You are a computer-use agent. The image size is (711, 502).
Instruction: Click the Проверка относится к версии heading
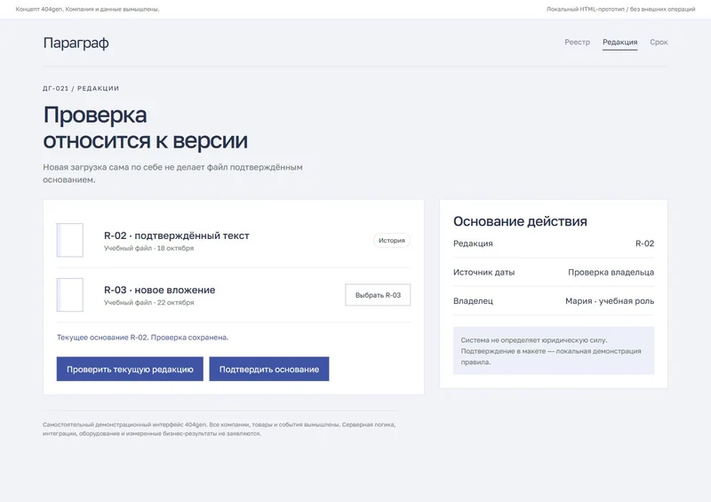click(x=145, y=127)
